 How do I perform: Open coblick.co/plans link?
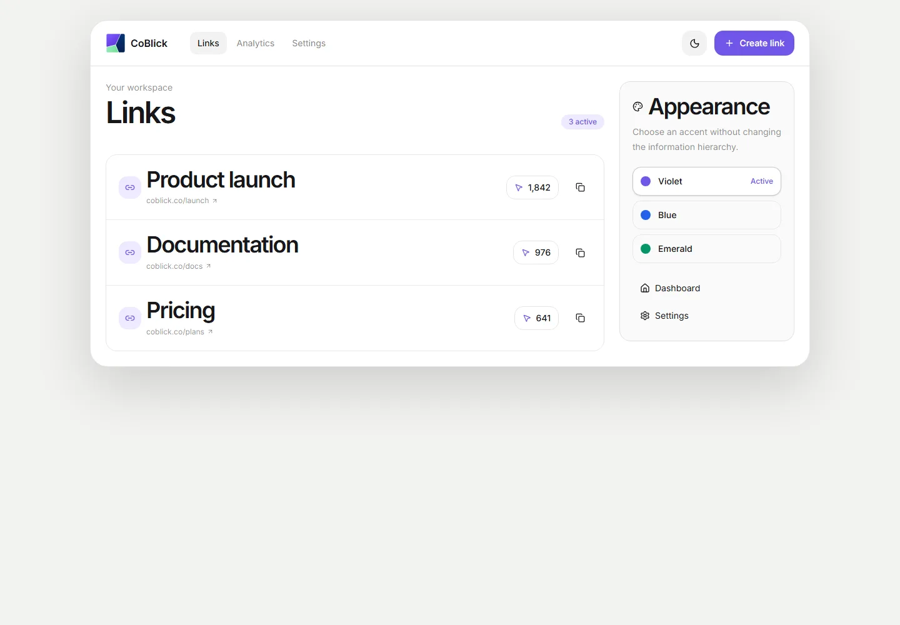click(179, 332)
